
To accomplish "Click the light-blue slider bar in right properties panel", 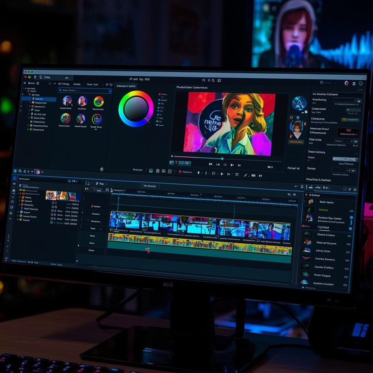I will click(x=345, y=159).
